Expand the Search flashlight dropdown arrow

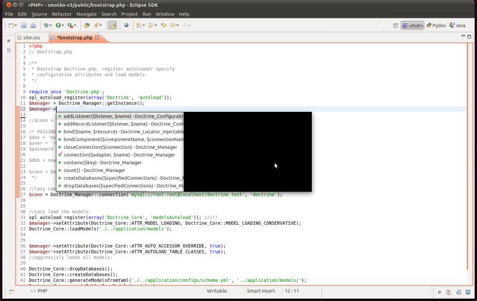101,26
